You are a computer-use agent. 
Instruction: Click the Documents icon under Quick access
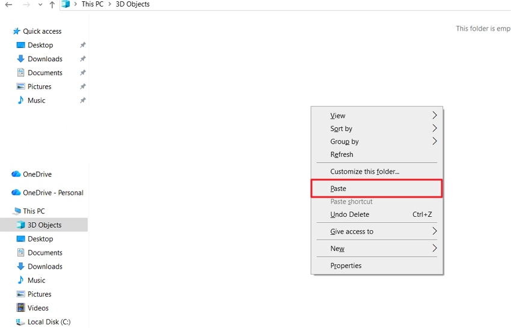(x=20, y=73)
